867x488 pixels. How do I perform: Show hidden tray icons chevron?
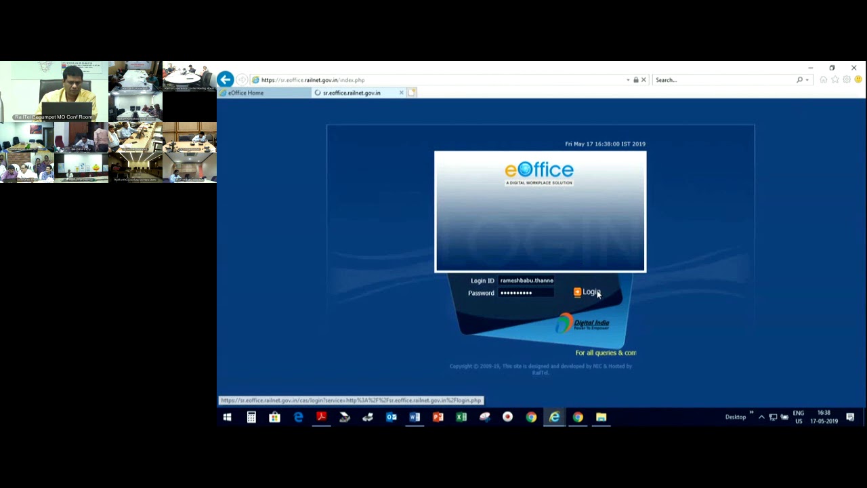coord(761,417)
